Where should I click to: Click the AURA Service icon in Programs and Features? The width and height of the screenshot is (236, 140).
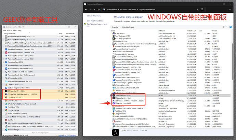click(x=114, y=33)
